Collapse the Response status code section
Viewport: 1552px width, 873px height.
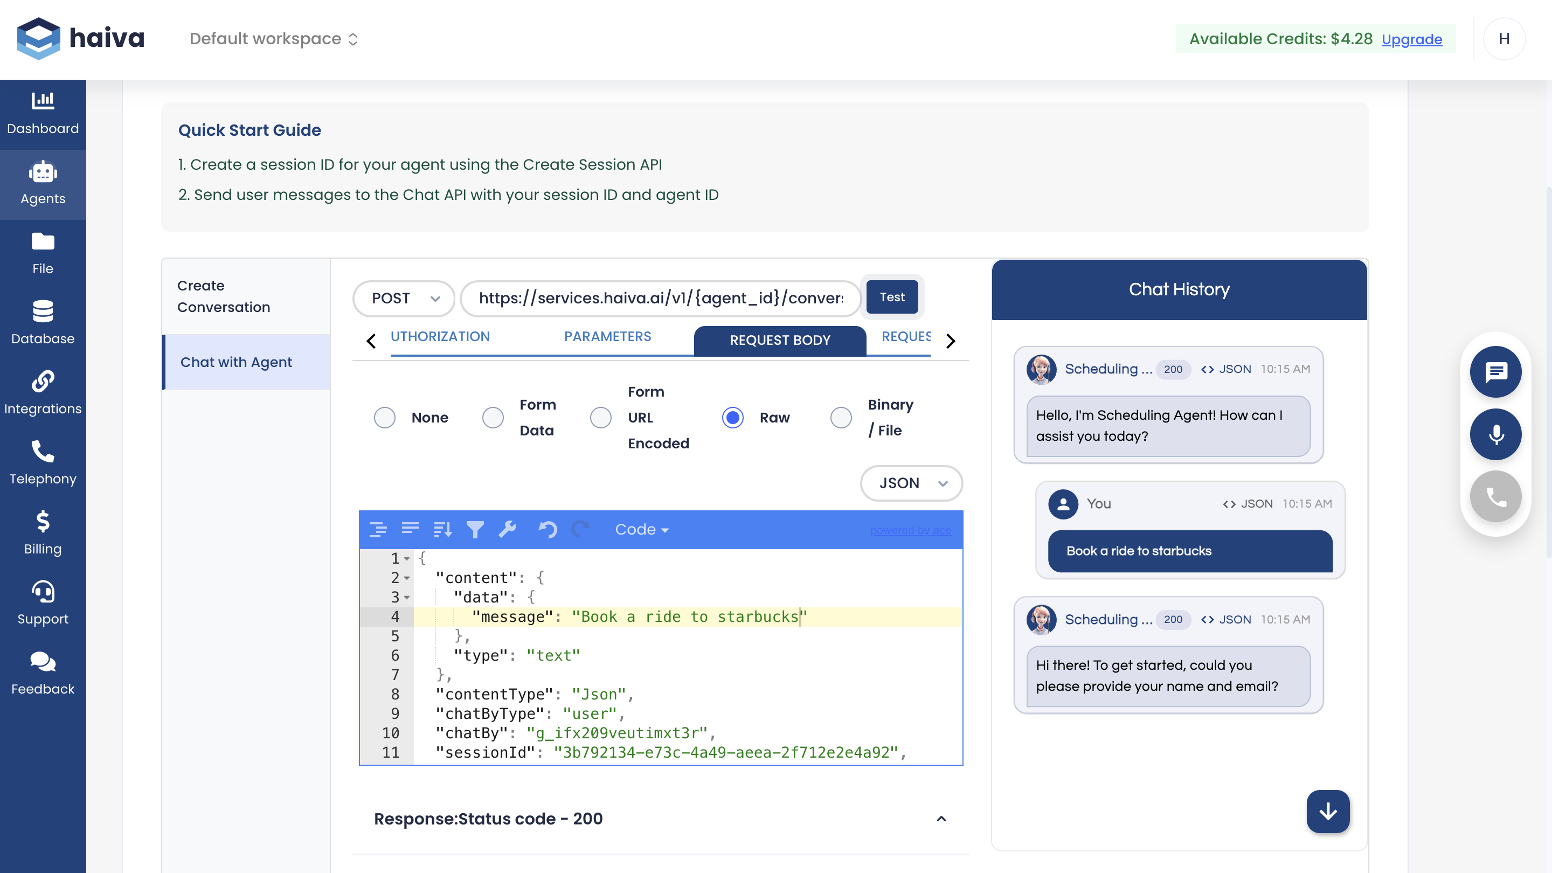point(941,819)
